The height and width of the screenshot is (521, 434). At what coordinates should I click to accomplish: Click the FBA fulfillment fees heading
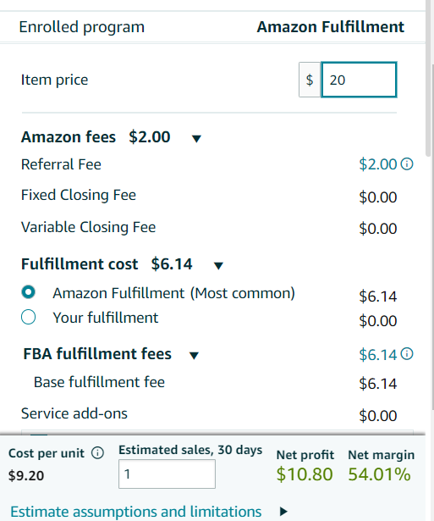click(97, 353)
